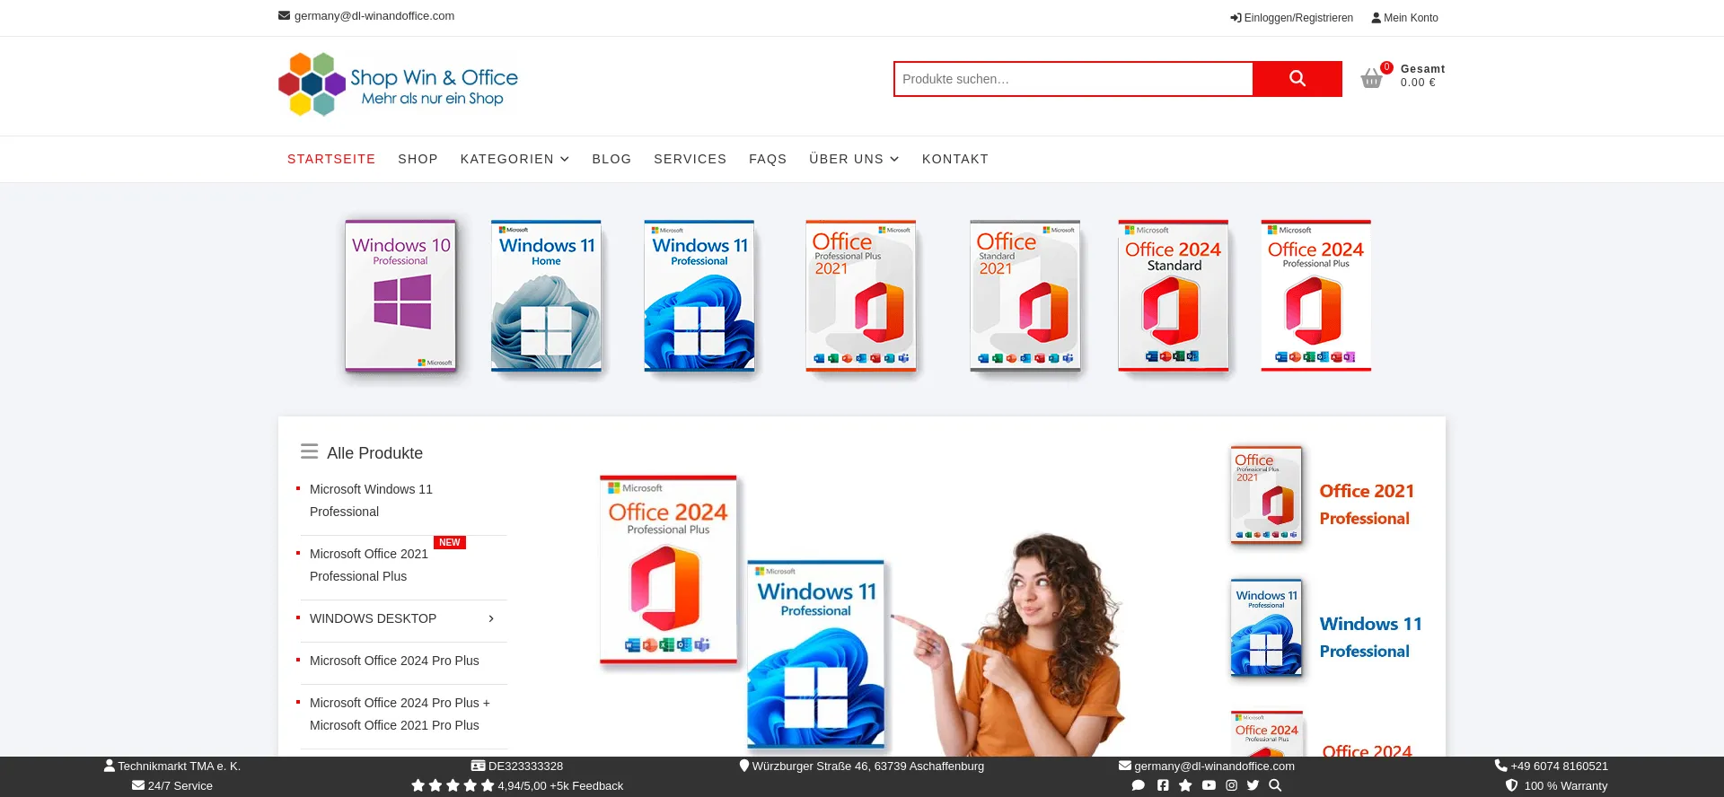This screenshot has height=797, width=1724.
Task: Click the red search magnifier button
Action: (1297, 79)
